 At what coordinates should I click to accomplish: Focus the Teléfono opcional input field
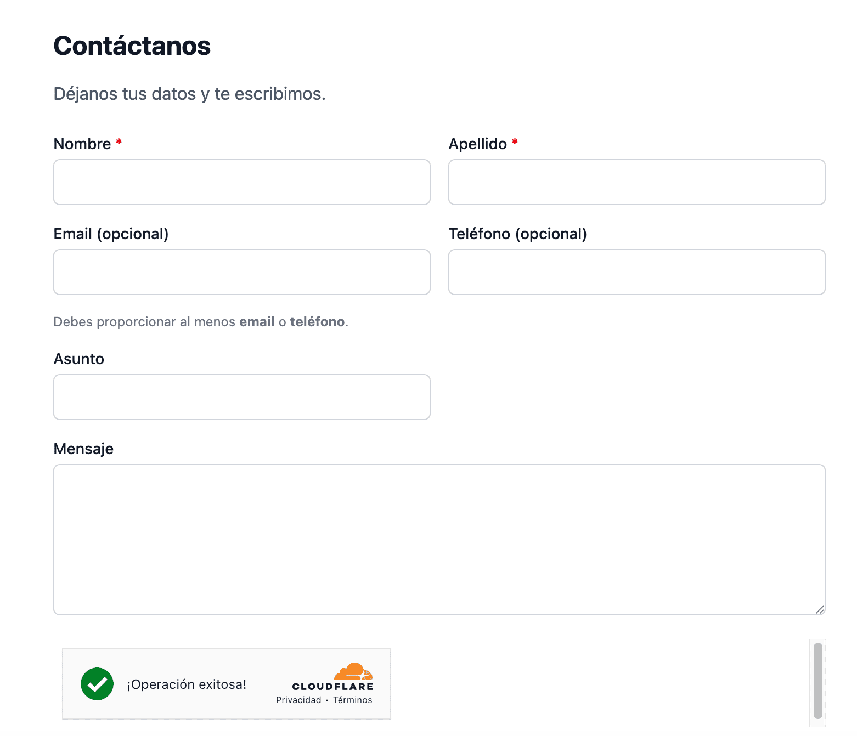[636, 272]
